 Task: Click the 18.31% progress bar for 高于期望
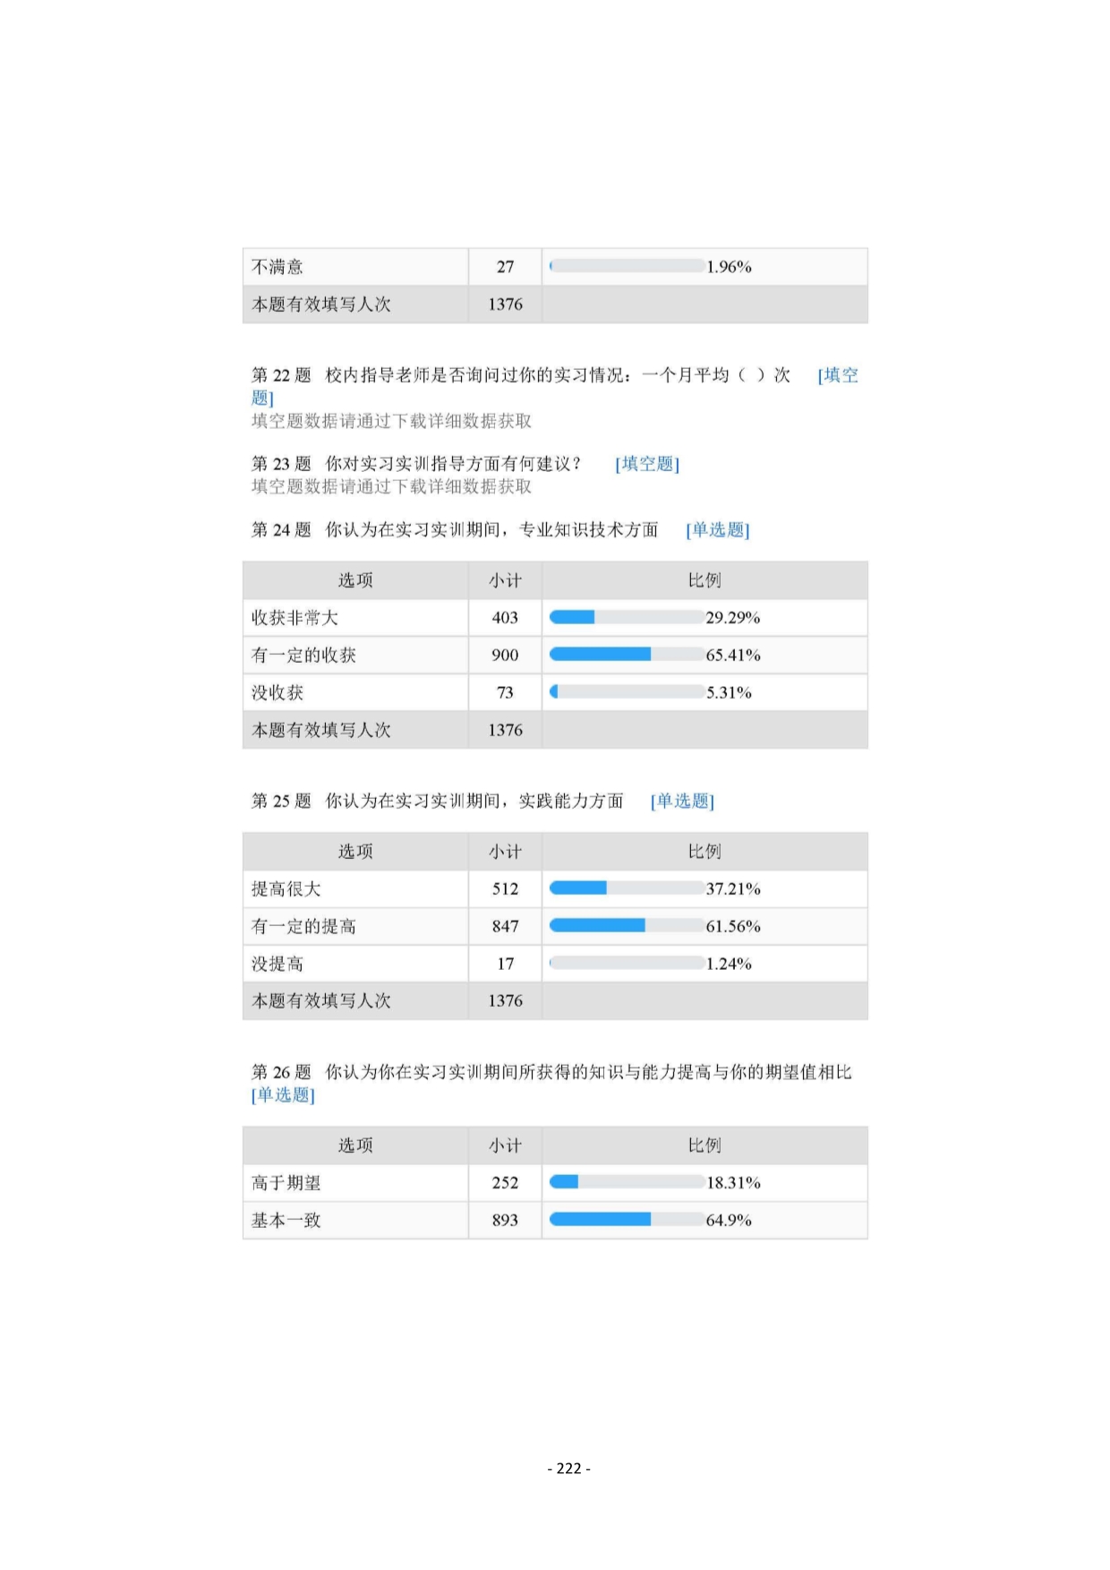(626, 1182)
